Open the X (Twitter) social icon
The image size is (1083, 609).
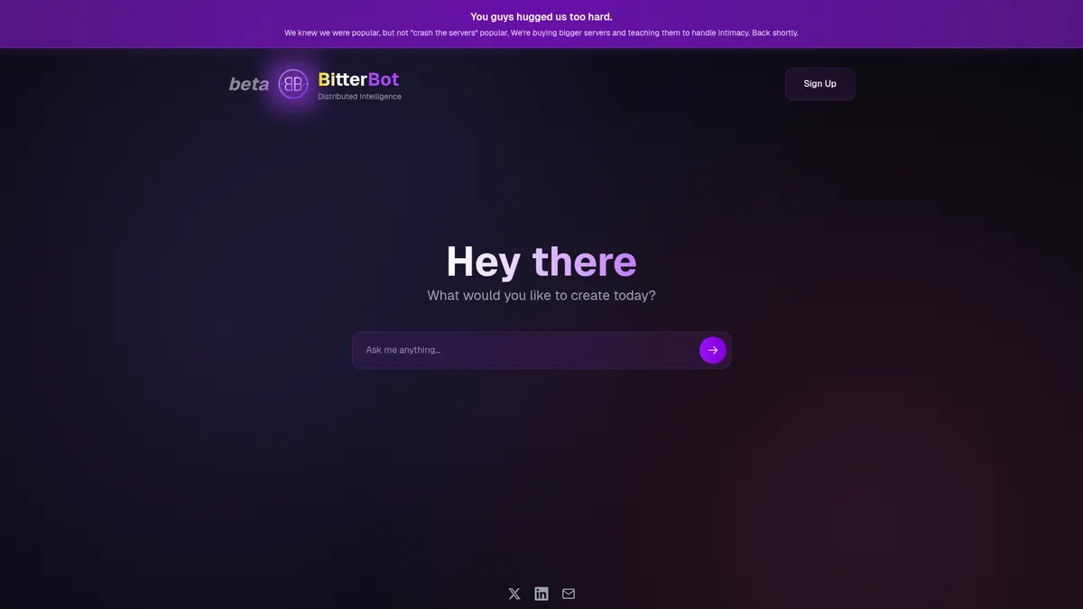514,593
